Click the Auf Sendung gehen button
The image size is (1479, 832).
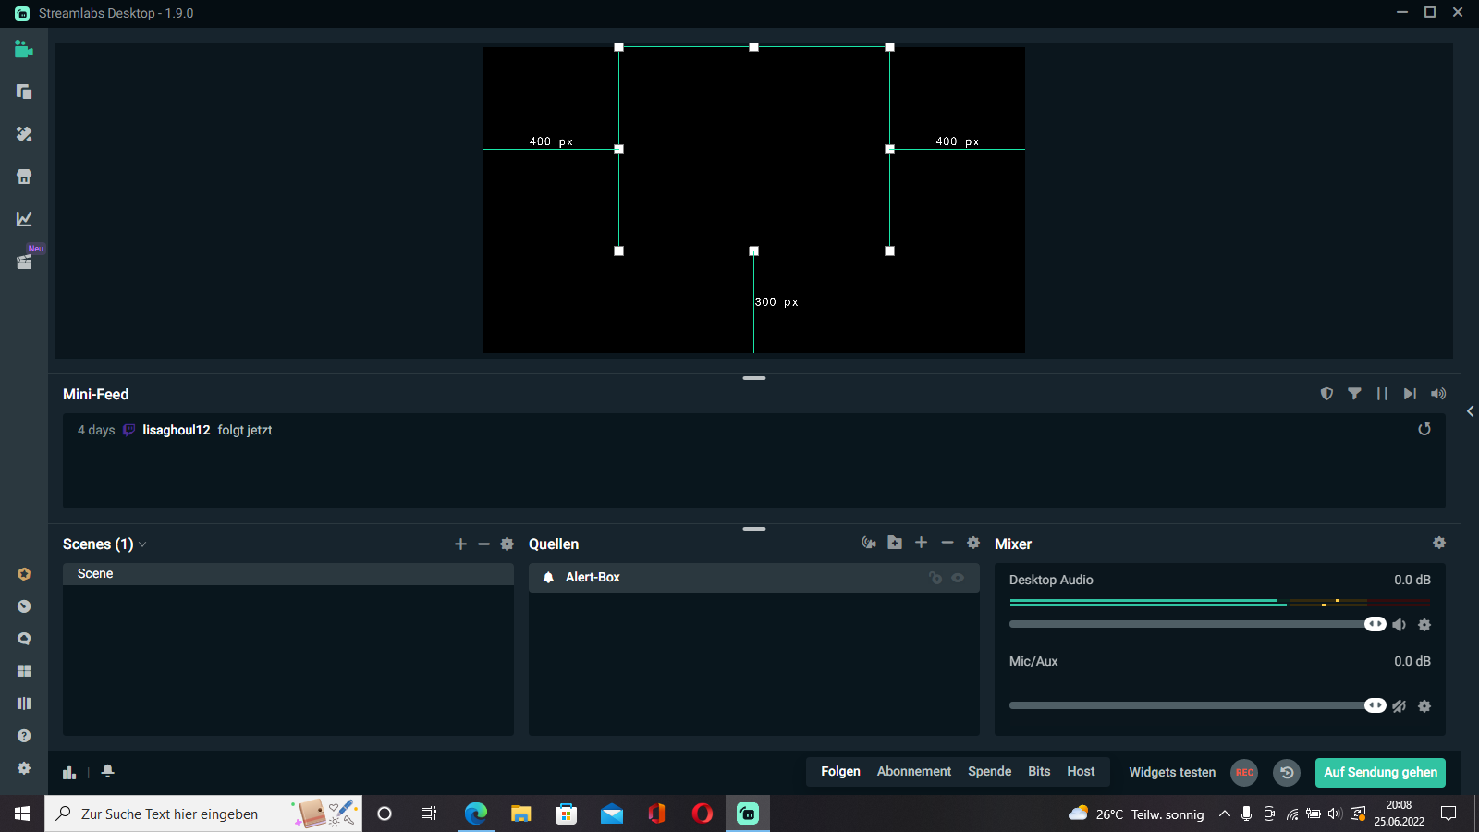1380,772
